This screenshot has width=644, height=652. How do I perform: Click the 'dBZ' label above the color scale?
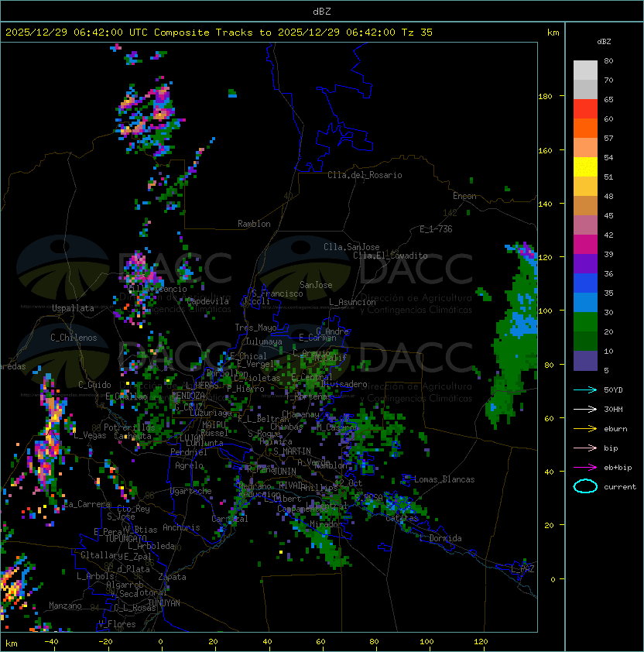coord(604,42)
